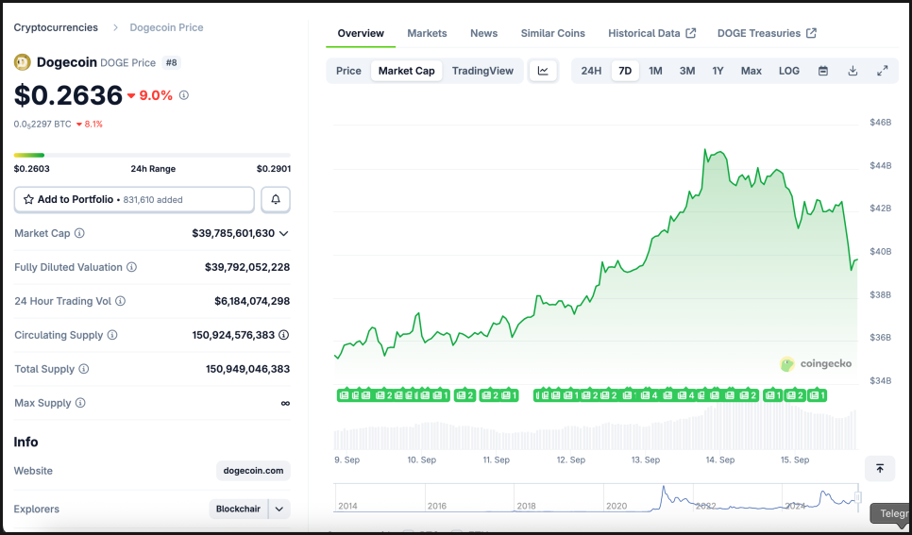Open the Overview tab
912x535 pixels.
click(361, 33)
